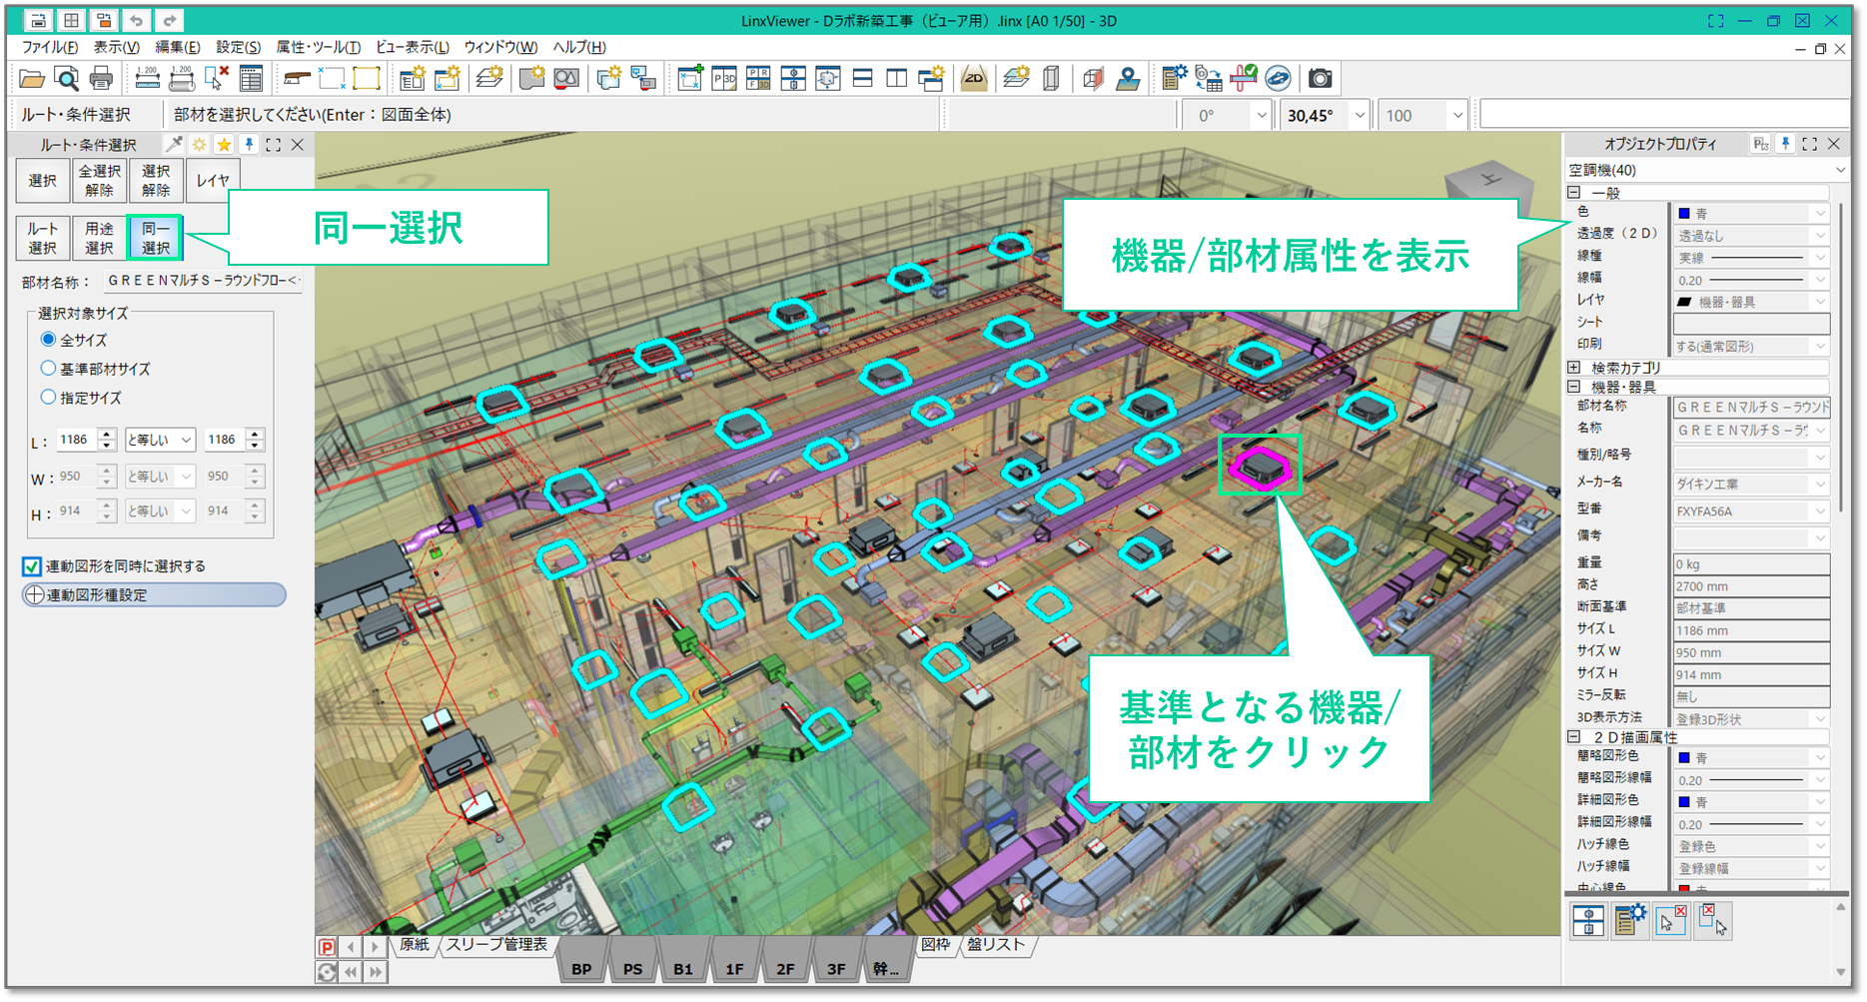Open the 30,45° angle dropdown
The image size is (1867, 1002).
click(1359, 116)
